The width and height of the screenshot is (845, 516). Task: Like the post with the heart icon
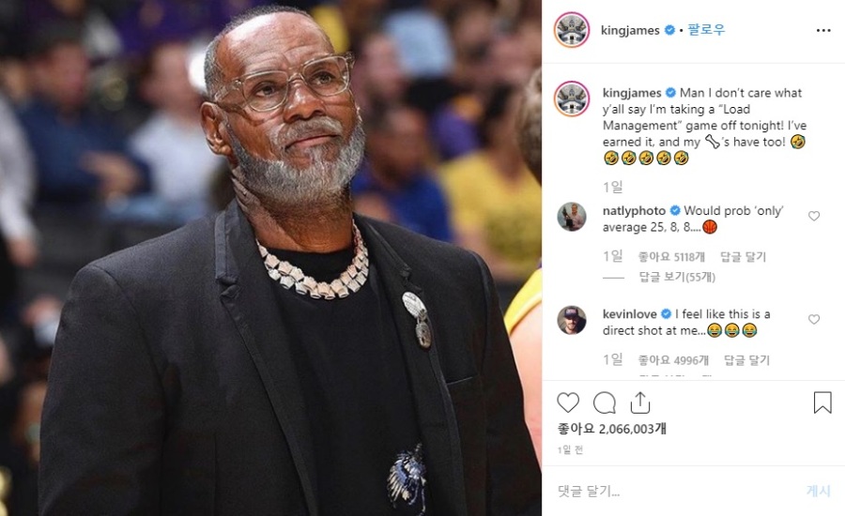coord(568,402)
